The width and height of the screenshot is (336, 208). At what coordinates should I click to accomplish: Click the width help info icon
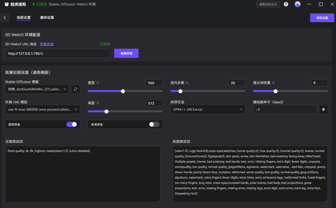(98, 83)
